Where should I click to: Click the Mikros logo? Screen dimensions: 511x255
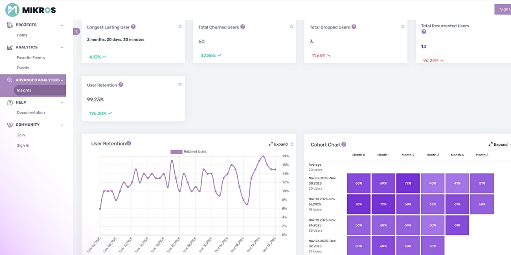pyautogui.click(x=30, y=9)
